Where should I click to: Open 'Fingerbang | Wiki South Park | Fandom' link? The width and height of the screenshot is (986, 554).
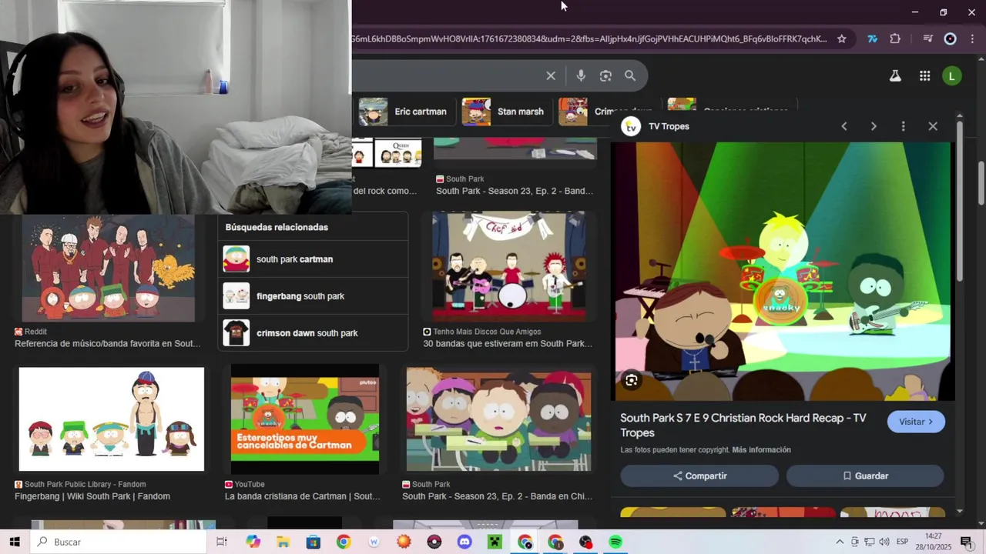(92, 496)
